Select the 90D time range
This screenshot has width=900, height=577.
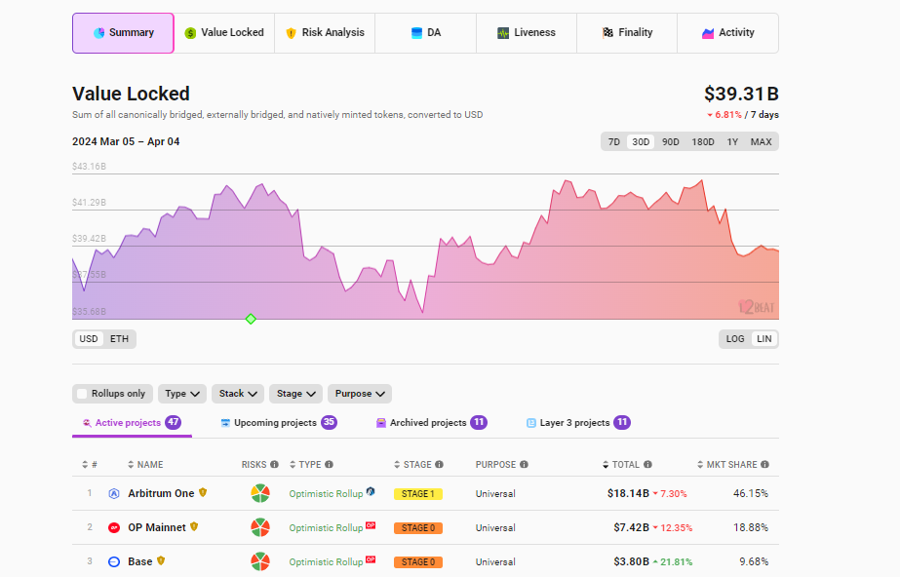tap(671, 141)
